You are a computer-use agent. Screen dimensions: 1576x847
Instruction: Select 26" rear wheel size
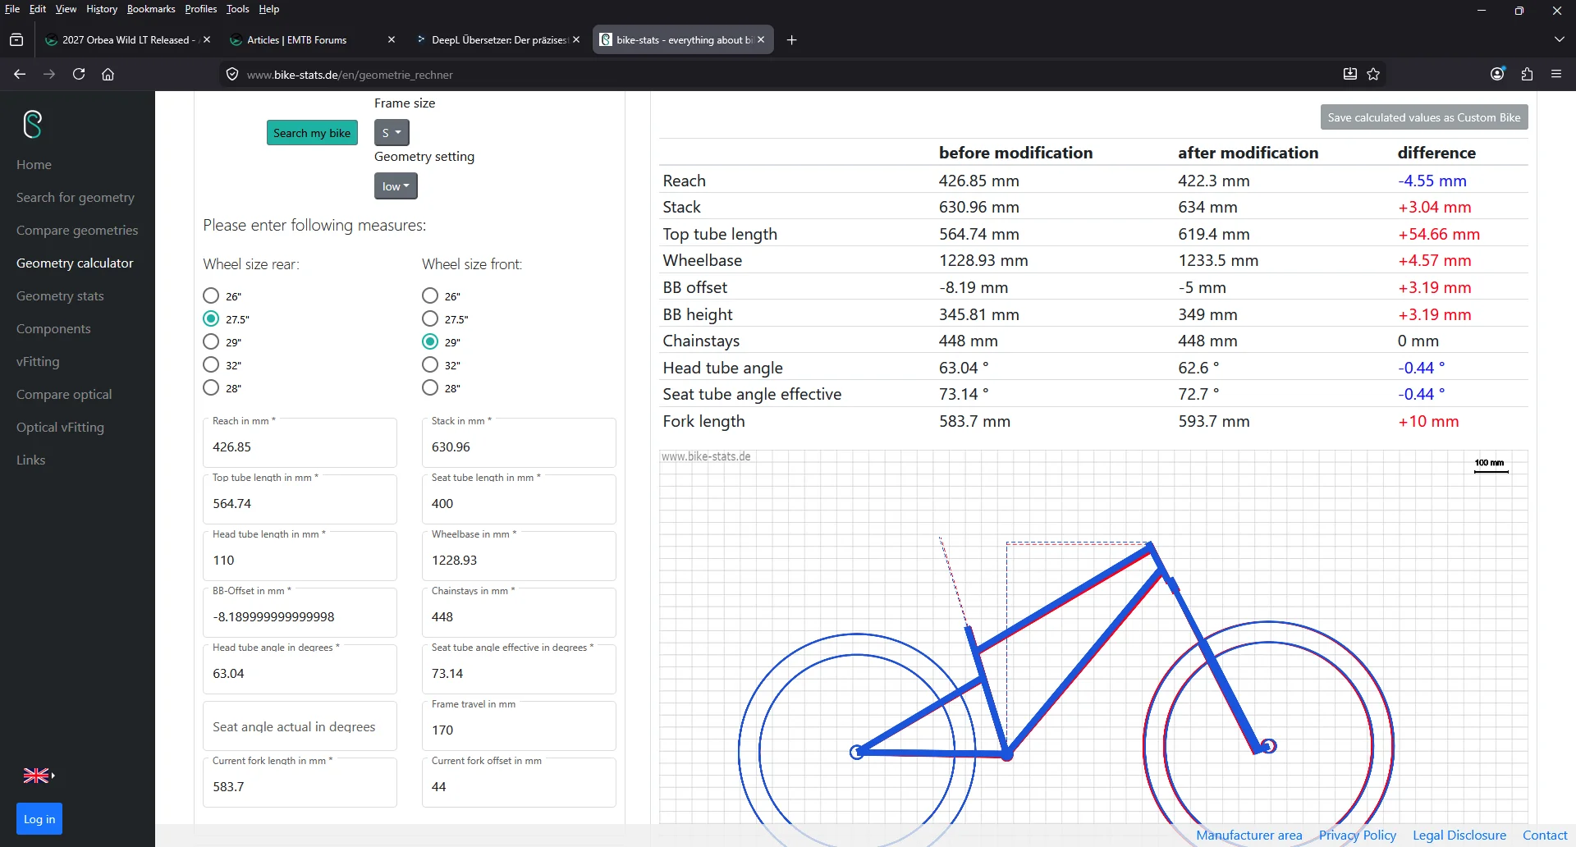tap(211, 295)
